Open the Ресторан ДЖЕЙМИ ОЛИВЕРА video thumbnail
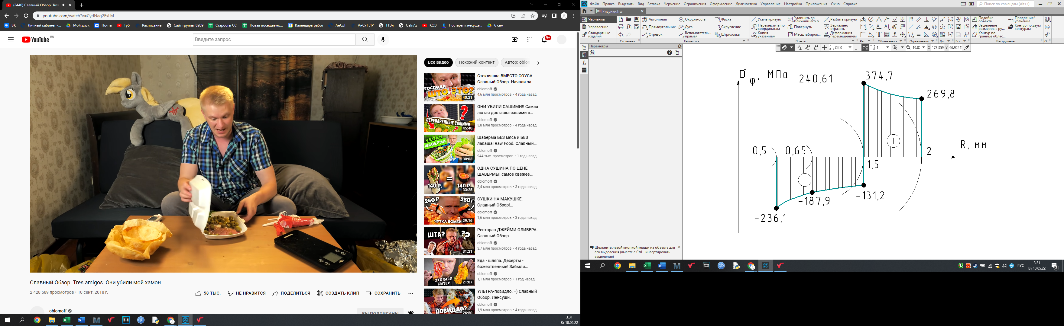The width and height of the screenshot is (1064, 326). (x=449, y=241)
